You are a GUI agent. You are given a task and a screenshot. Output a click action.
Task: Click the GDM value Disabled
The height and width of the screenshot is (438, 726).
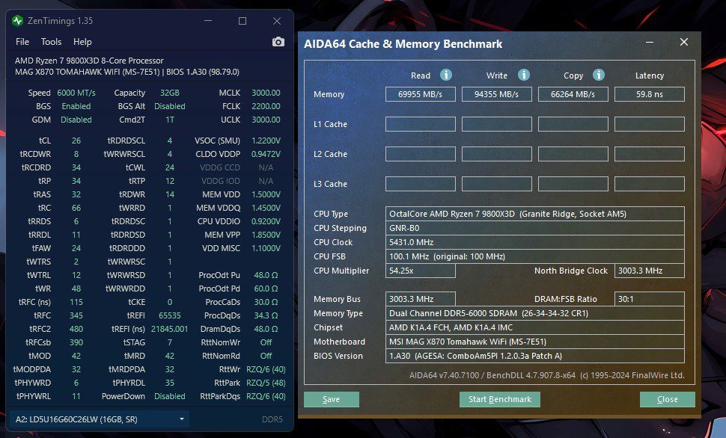(76, 120)
